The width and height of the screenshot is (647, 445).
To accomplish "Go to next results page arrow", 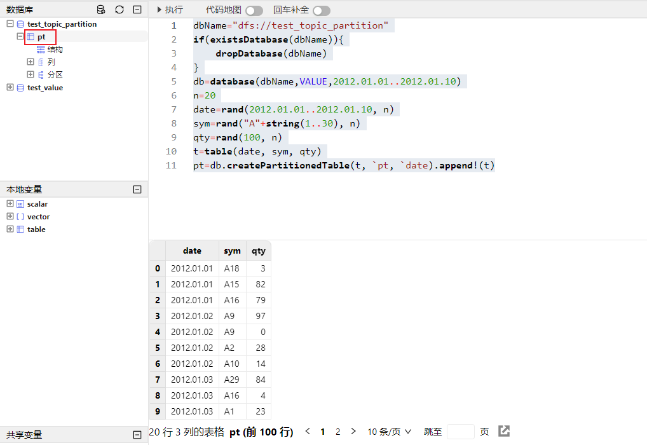I will tap(353, 431).
